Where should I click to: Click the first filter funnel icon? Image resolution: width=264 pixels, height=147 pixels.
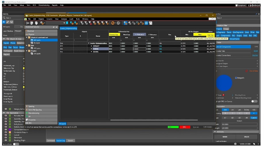point(82,23)
